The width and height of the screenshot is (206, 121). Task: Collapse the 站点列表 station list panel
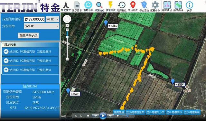point(3,44)
